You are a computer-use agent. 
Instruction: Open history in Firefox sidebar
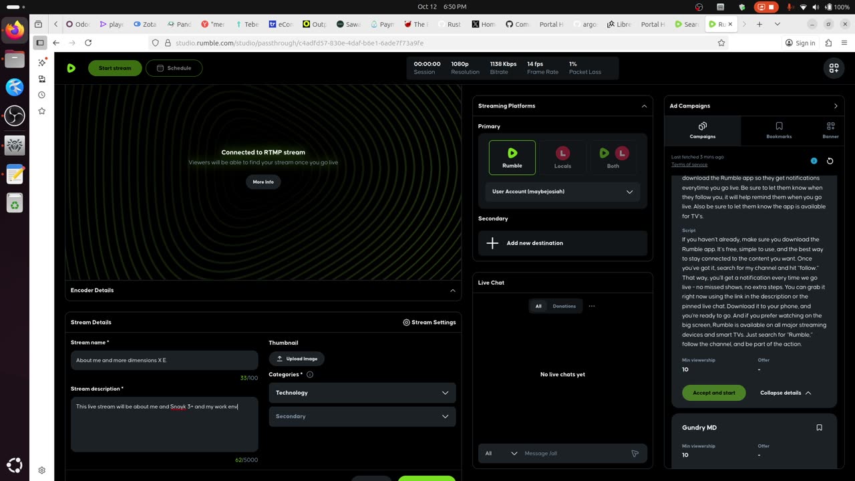(42, 95)
